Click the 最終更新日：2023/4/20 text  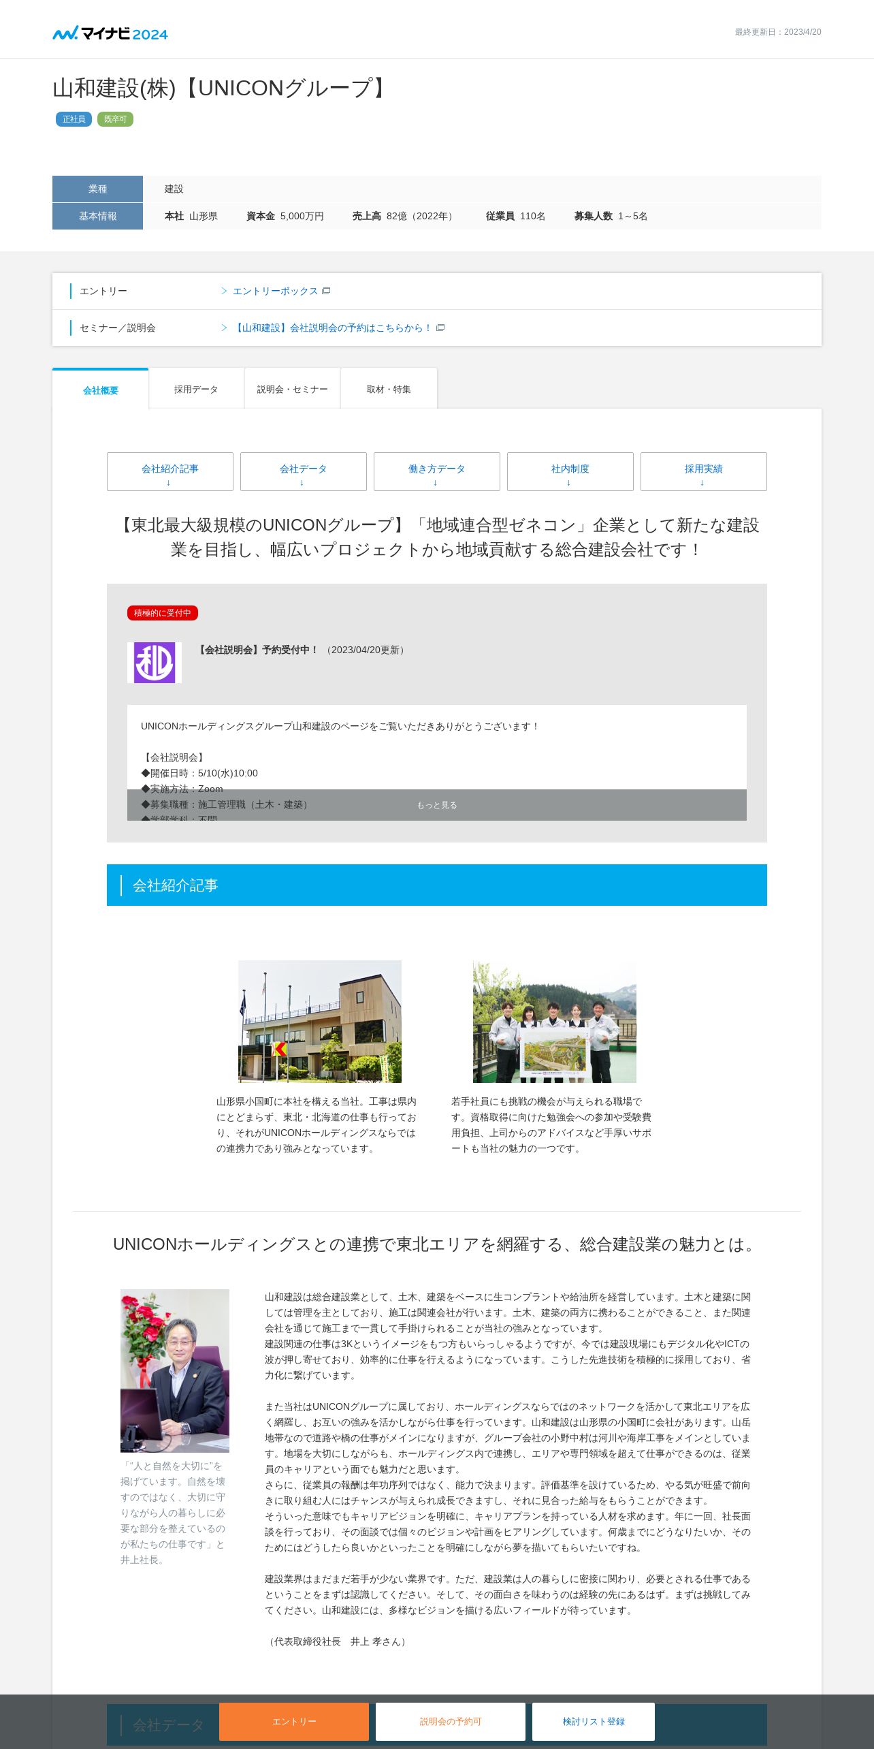[x=778, y=32]
